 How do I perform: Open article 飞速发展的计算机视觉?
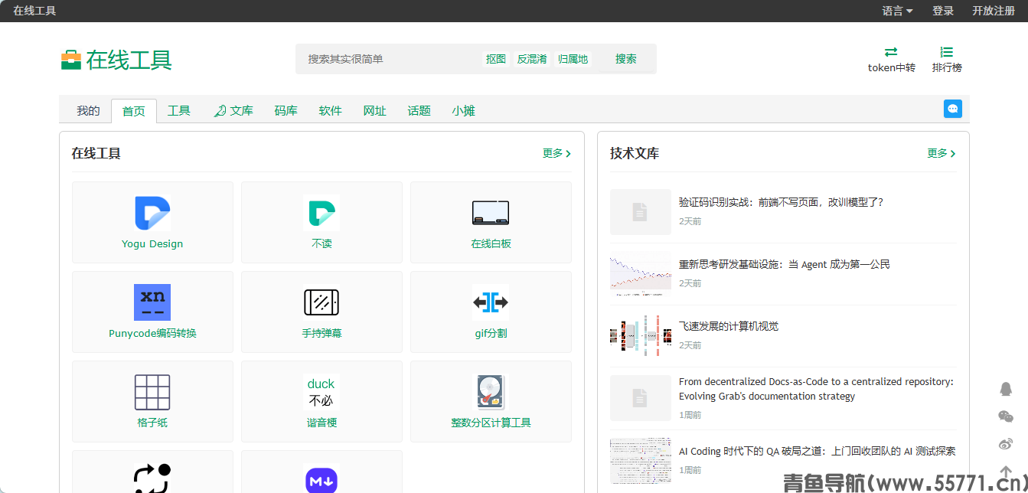coord(729,326)
